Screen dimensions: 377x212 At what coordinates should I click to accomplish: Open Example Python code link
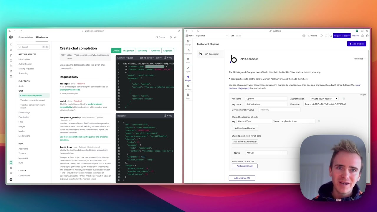pyautogui.click(x=70, y=90)
